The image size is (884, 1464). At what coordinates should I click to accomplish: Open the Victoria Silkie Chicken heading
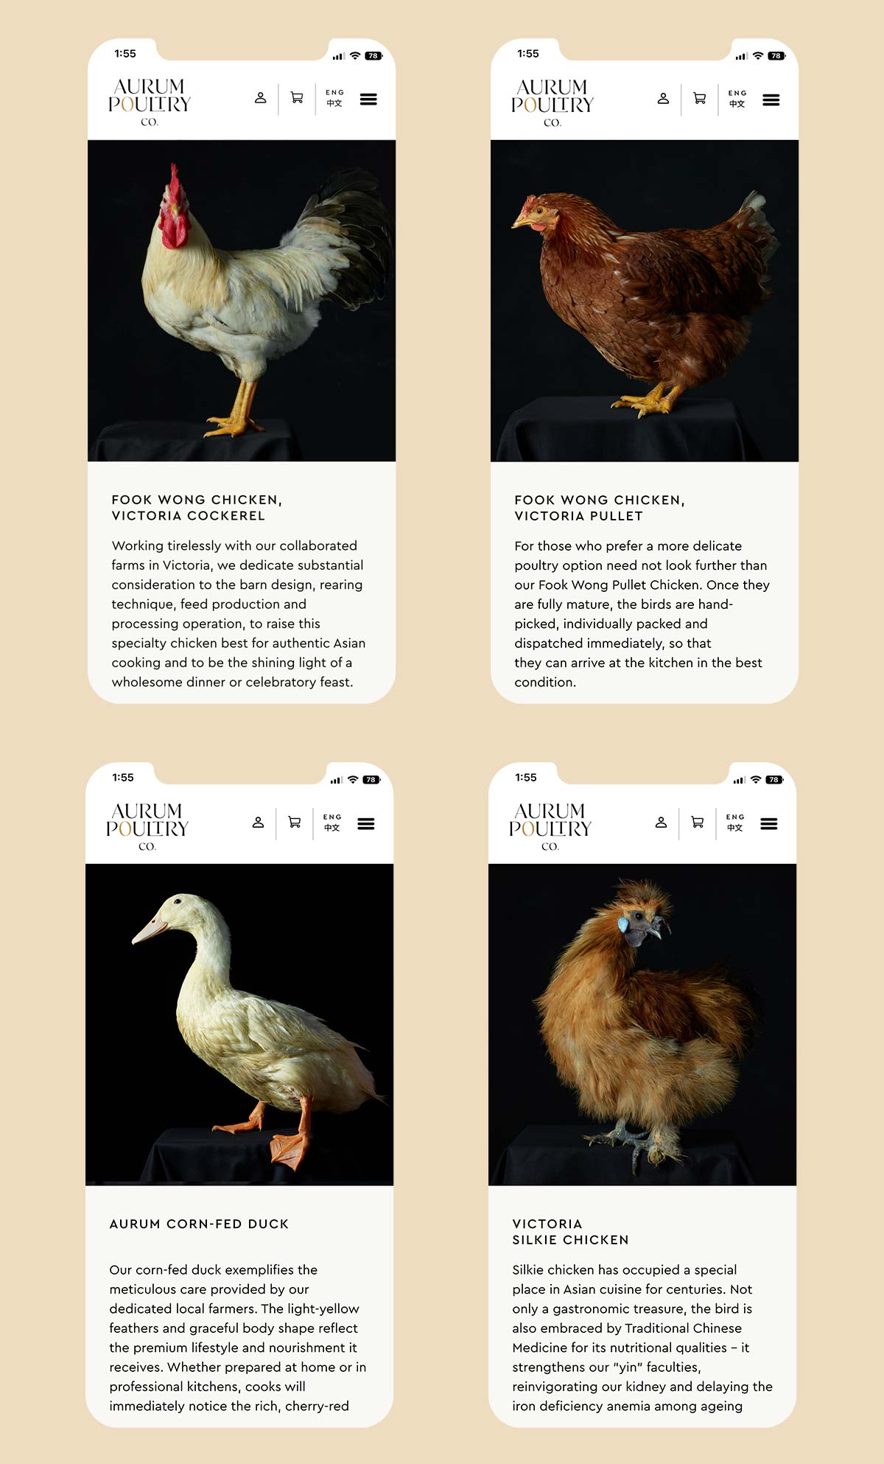571,1232
